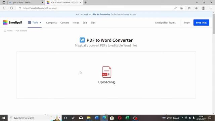This screenshot has height=121, width=215.
Task: Open the Edit menu item
Action: point(85,23)
